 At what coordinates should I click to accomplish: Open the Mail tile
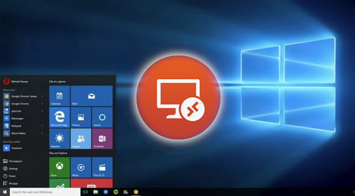point(92,96)
